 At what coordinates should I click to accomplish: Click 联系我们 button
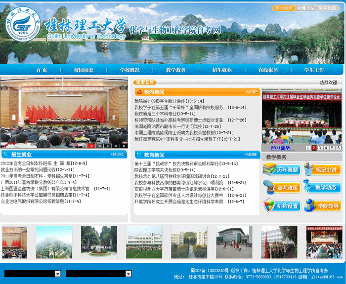[328, 8]
